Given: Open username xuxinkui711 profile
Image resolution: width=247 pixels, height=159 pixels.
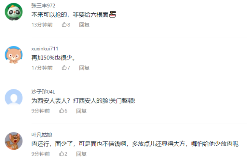Looking at the screenshot, I should point(45,49).
